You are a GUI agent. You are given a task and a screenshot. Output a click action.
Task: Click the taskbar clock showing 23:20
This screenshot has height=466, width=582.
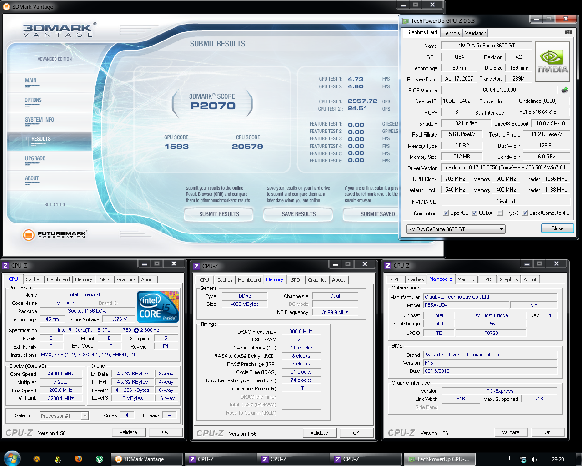click(x=557, y=460)
